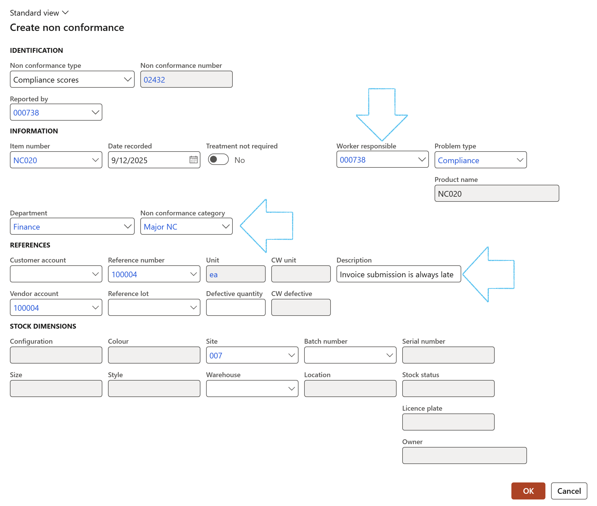Click the Defective quantity input field
Screen dimensions: 597x506
tap(236, 308)
